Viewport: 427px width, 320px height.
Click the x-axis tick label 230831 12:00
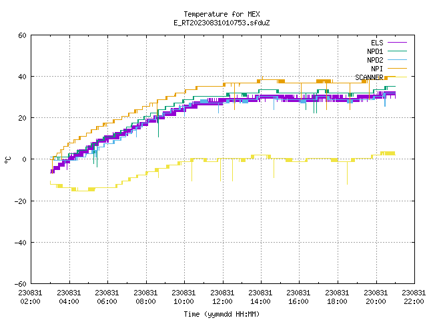point(222,297)
